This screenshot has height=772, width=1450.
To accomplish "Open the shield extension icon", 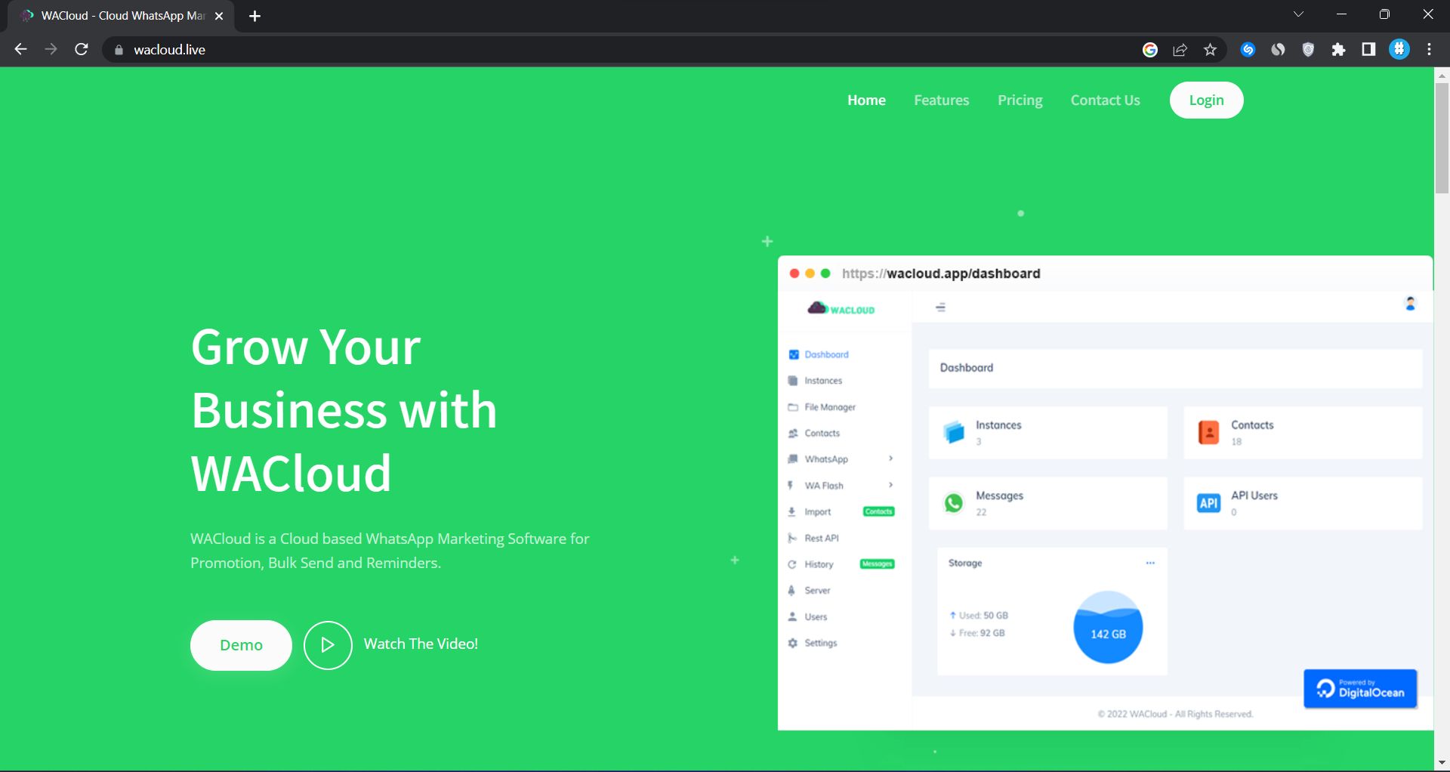I will [x=1308, y=50].
